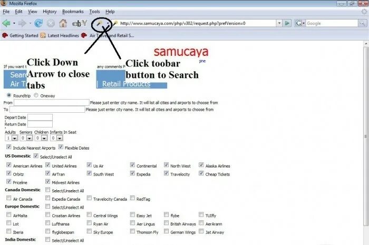The height and width of the screenshot is (245, 369).
Task: Click the green Back arrow button
Action: click(6, 23)
